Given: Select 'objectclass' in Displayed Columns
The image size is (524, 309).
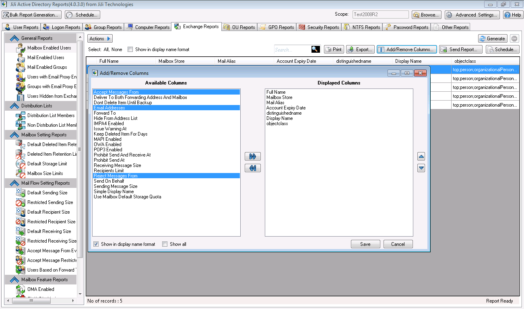Looking at the screenshot, I should coord(339,124).
